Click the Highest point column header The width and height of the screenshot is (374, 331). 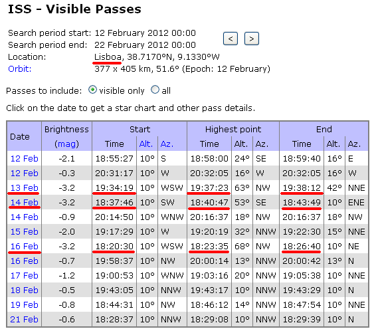pos(233,130)
